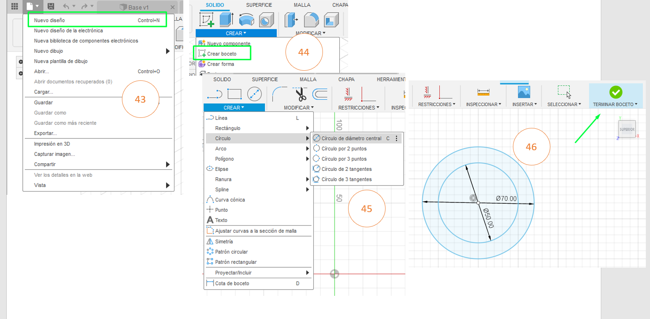
Task: Select the Extrude tool icon
Action: (x=226, y=20)
